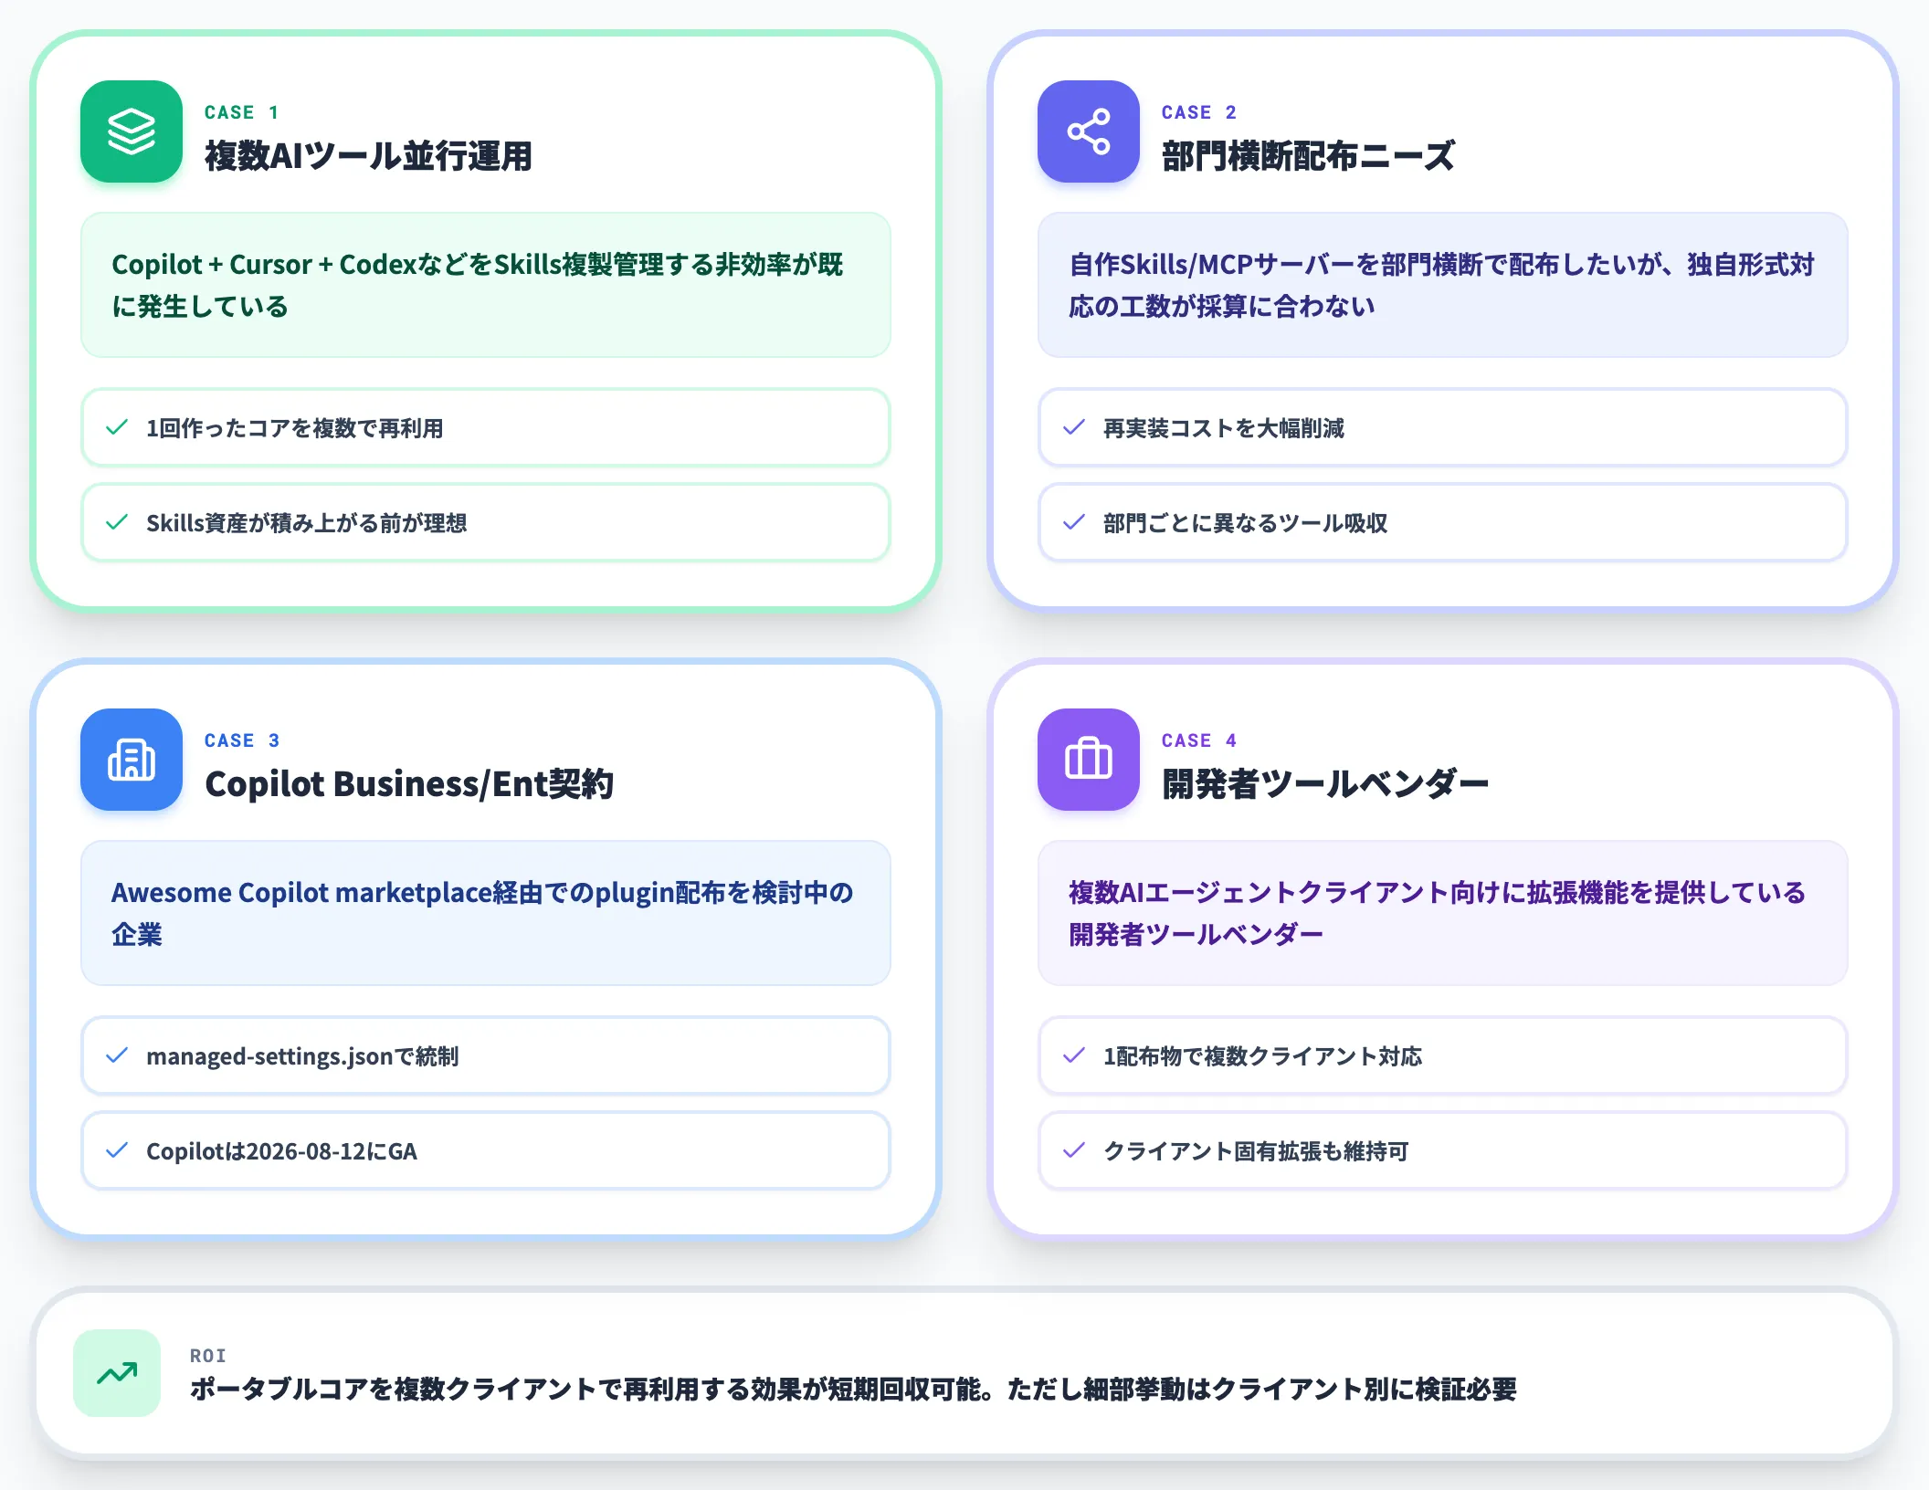Click checkmark beside クライアント固有拡張も維持可
Screen dimensions: 1929x1490
click(1074, 1150)
